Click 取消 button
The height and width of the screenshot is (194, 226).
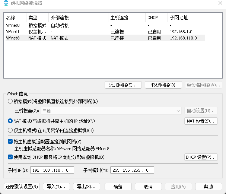tap(148, 187)
